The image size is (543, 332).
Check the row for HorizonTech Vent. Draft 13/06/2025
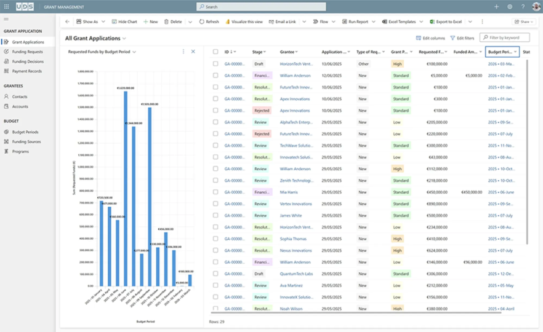[215, 64]
